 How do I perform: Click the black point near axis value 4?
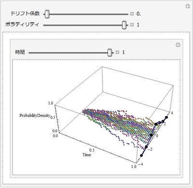point(166,117)
